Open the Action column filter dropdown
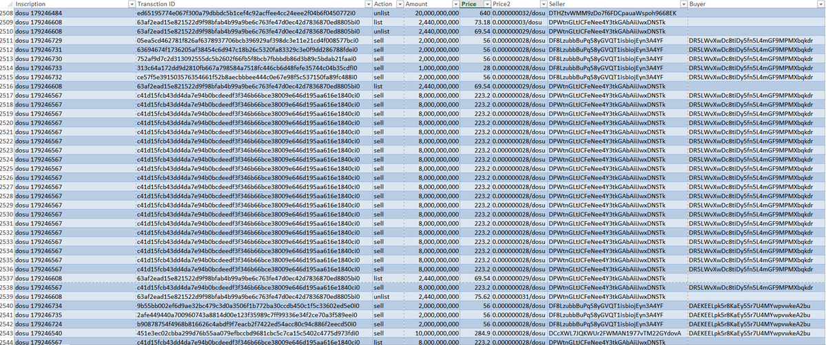Viewport: 826px width, 345px height. 399,3
